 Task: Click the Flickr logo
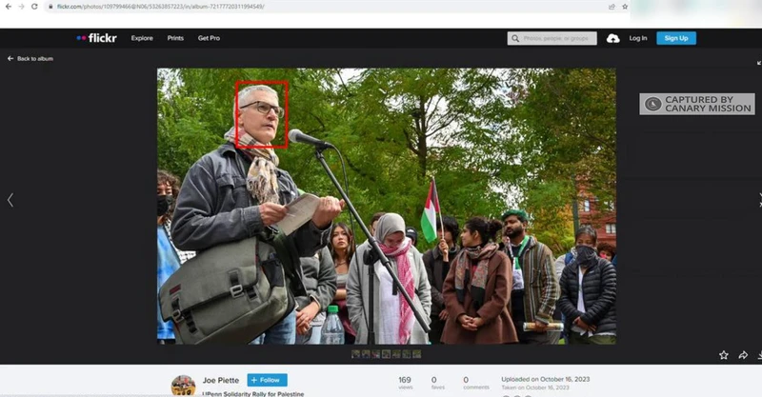[x=96, y=38]
